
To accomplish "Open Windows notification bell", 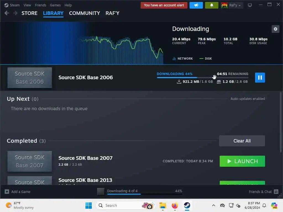I will 264,205.
